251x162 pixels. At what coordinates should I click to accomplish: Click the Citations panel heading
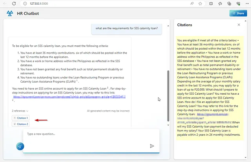[185, 25]
